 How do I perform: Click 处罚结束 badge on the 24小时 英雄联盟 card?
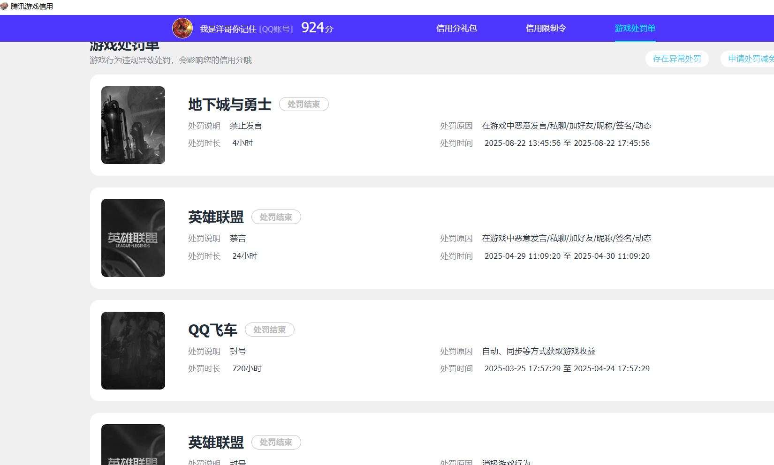pyautogui.click(x=276, y=217)
